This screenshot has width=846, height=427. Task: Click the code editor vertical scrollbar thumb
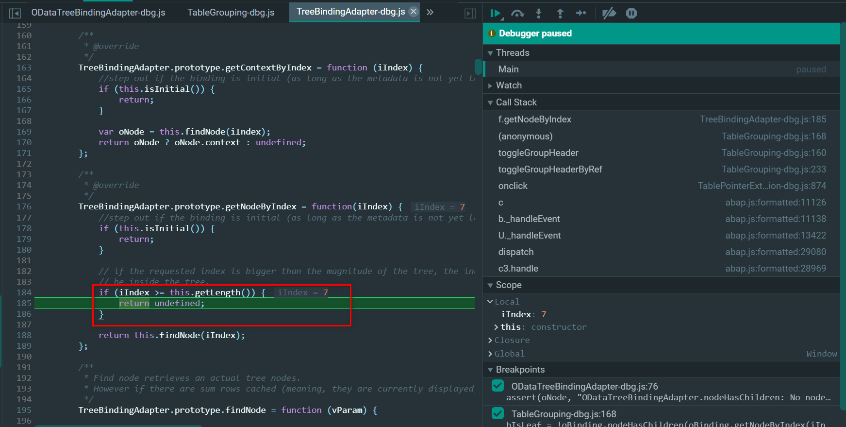tap(478, 68)
